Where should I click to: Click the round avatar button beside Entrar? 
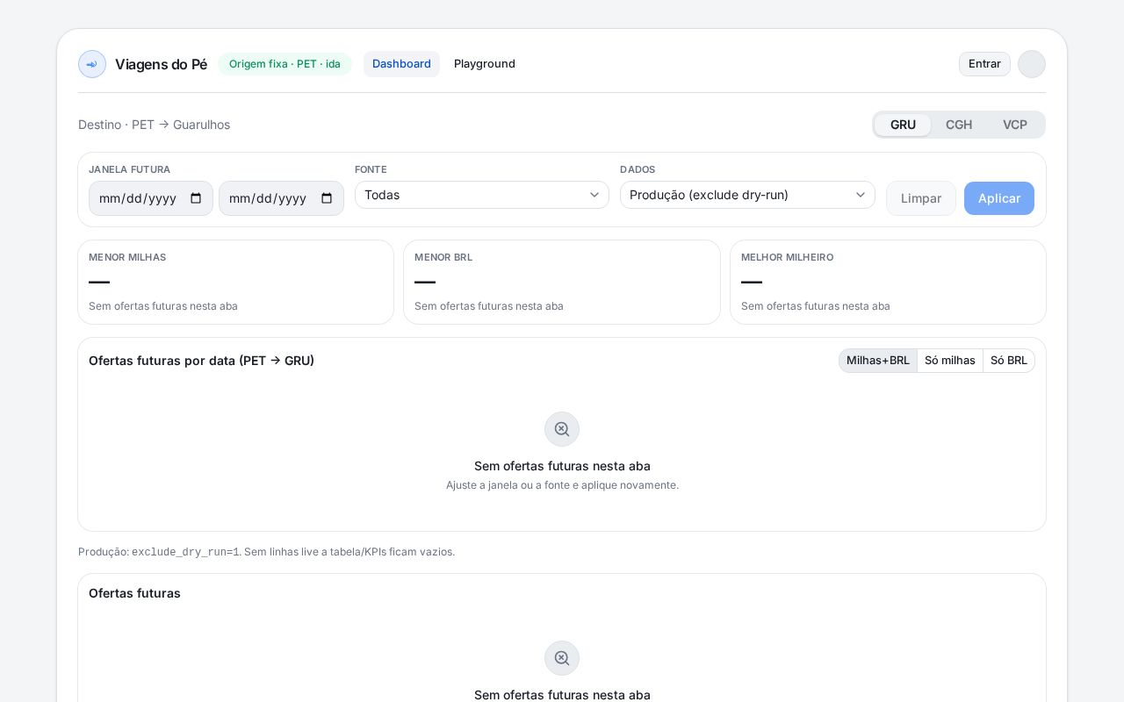1032,64
